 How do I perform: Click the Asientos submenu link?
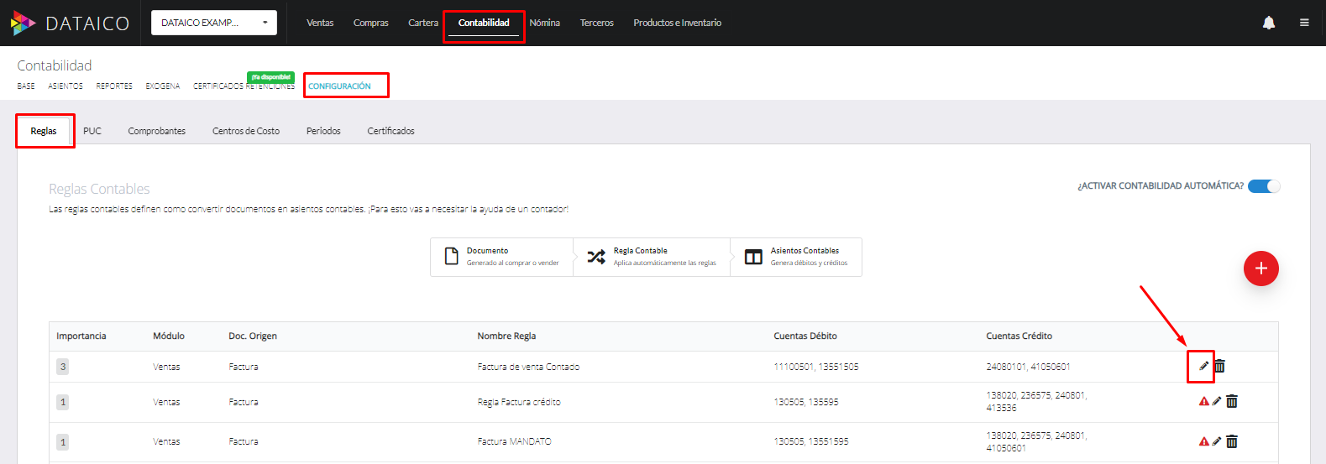66,86
